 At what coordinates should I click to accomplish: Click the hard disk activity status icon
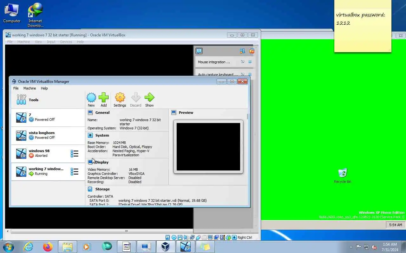tap(168, 238)
